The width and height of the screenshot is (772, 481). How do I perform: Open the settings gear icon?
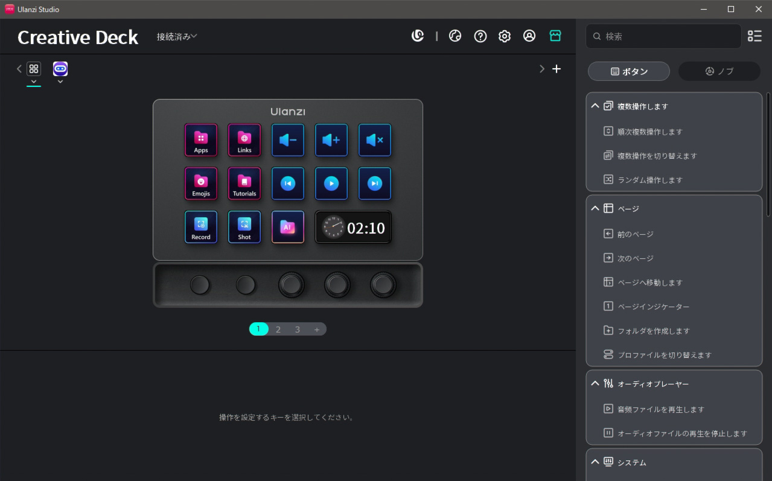pos(505,36)
